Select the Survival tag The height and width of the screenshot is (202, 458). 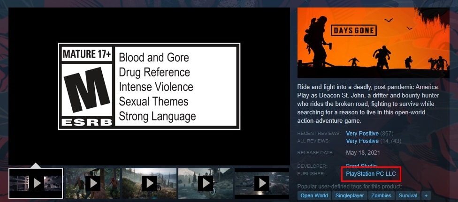pyautogui.click(x=408, y=195)
